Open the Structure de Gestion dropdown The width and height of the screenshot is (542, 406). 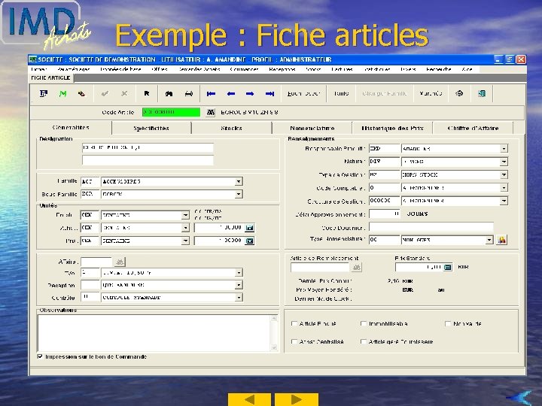pyautogui.click(x=504, y=201)
